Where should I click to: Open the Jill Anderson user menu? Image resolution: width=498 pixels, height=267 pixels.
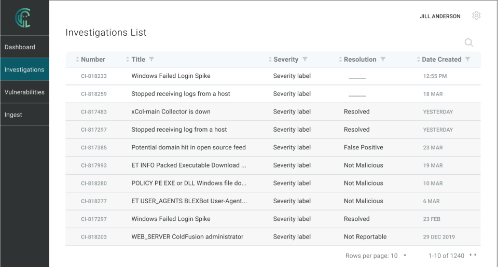[440, 17]
